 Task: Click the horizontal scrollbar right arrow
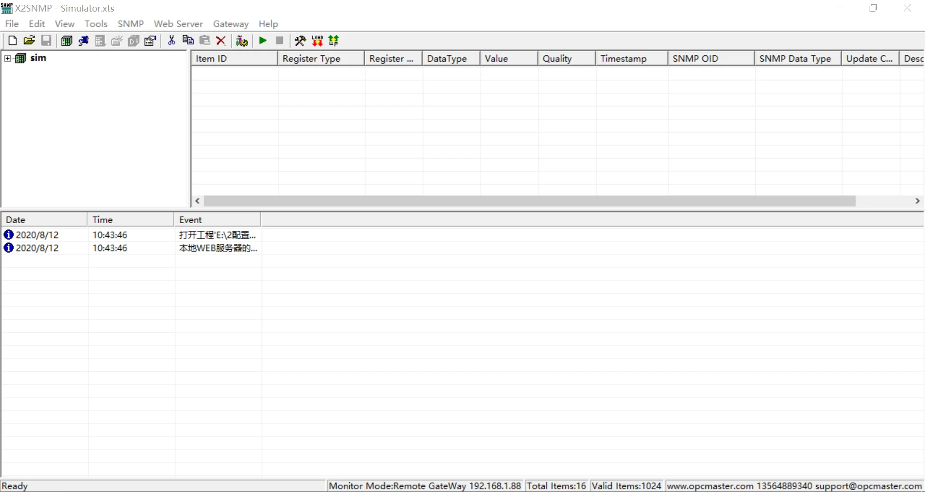point(918,201)
